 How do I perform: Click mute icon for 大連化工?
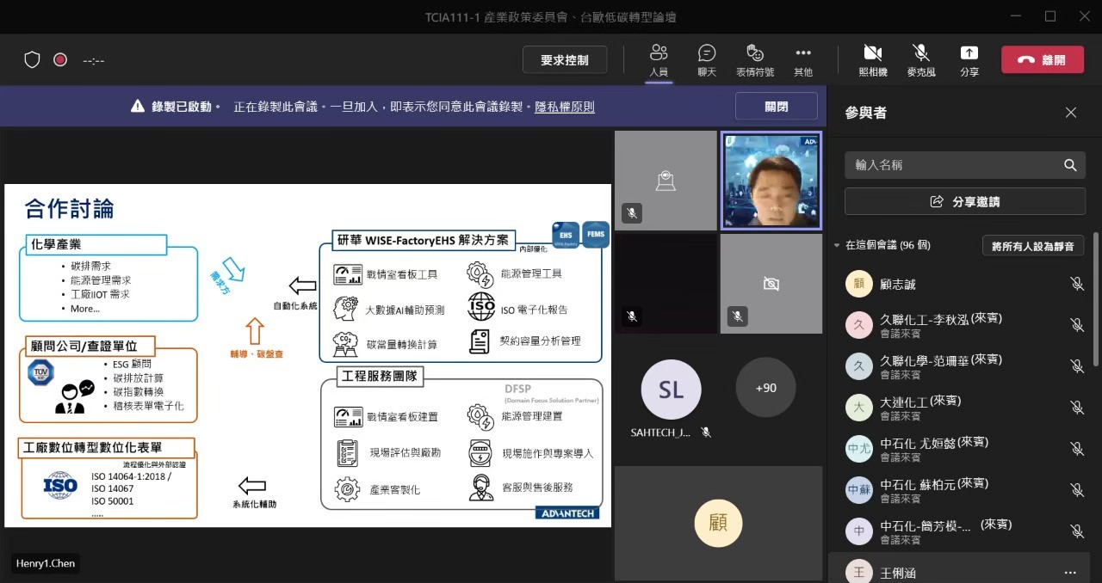coord(1076,407)
